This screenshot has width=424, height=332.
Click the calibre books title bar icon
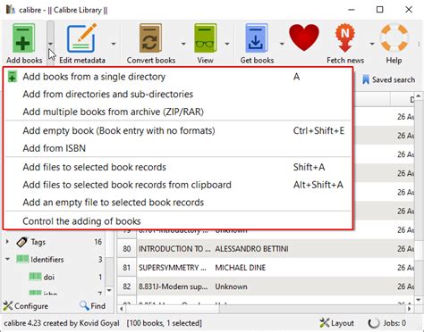(10, 9)
